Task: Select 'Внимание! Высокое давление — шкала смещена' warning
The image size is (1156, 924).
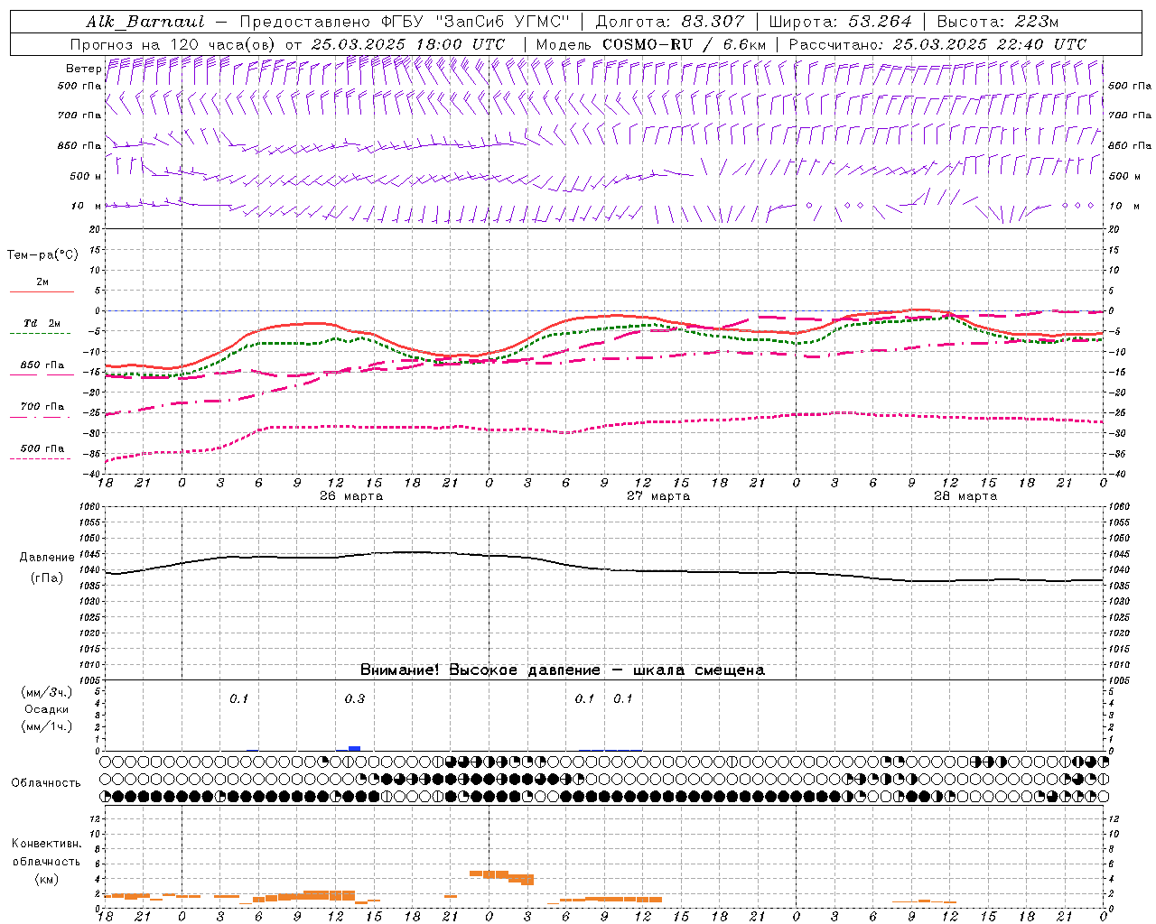Action: tap(563, 670)
